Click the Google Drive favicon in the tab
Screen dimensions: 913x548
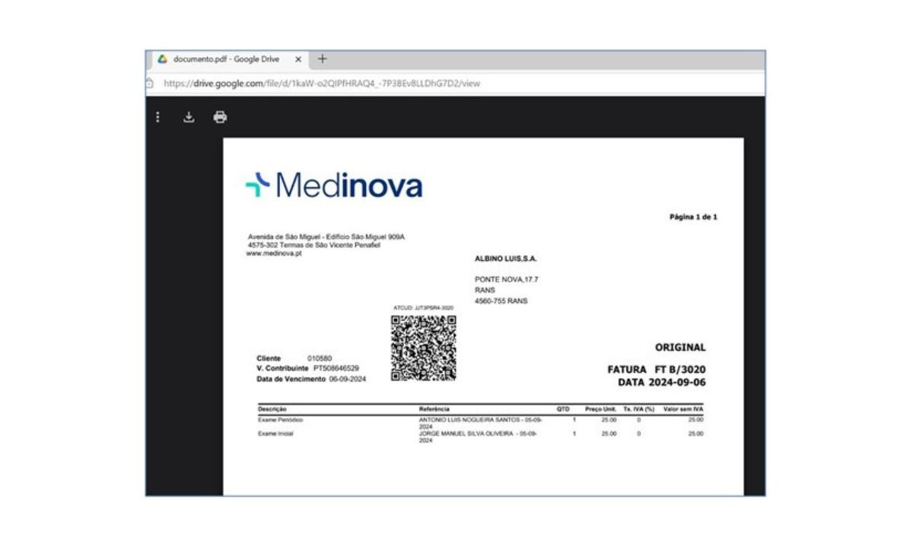[162, 59]
